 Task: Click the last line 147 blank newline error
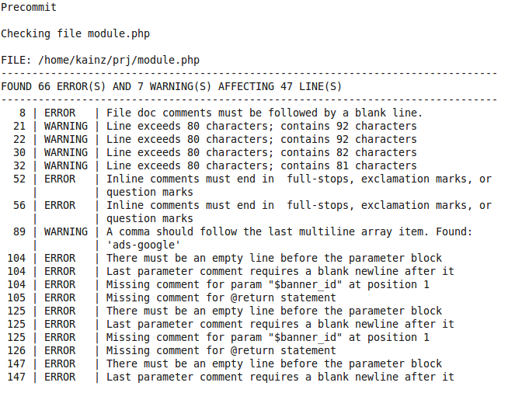point(280,377)
